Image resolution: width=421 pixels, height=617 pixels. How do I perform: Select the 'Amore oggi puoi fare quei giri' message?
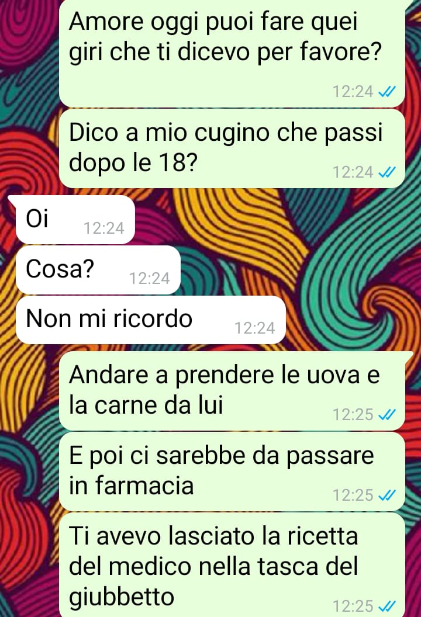232,53
